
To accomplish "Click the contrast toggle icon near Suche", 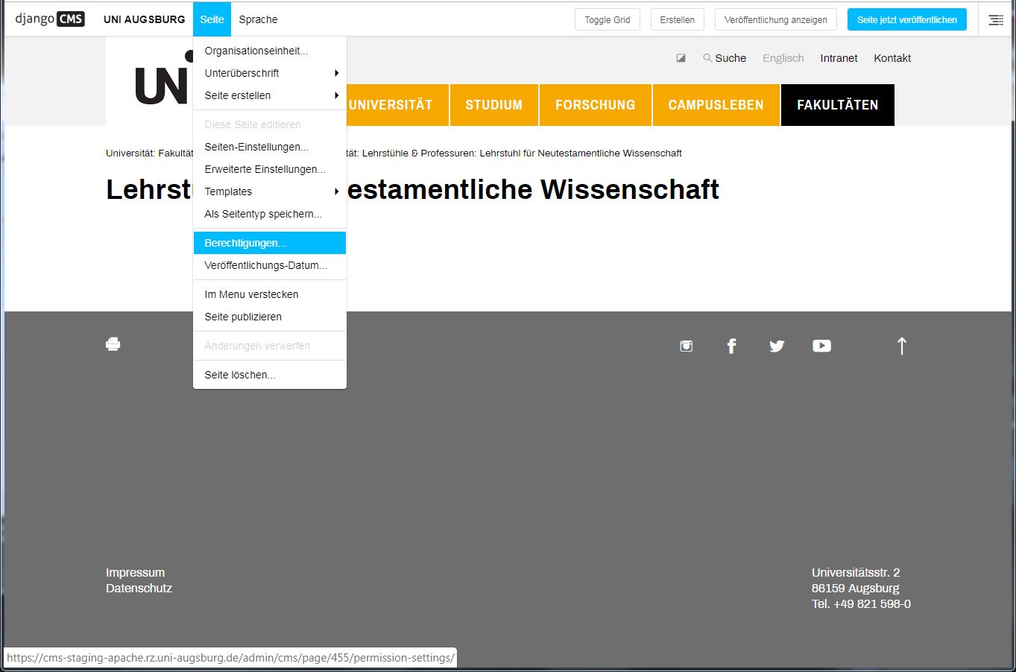I will tap(681, 58).
